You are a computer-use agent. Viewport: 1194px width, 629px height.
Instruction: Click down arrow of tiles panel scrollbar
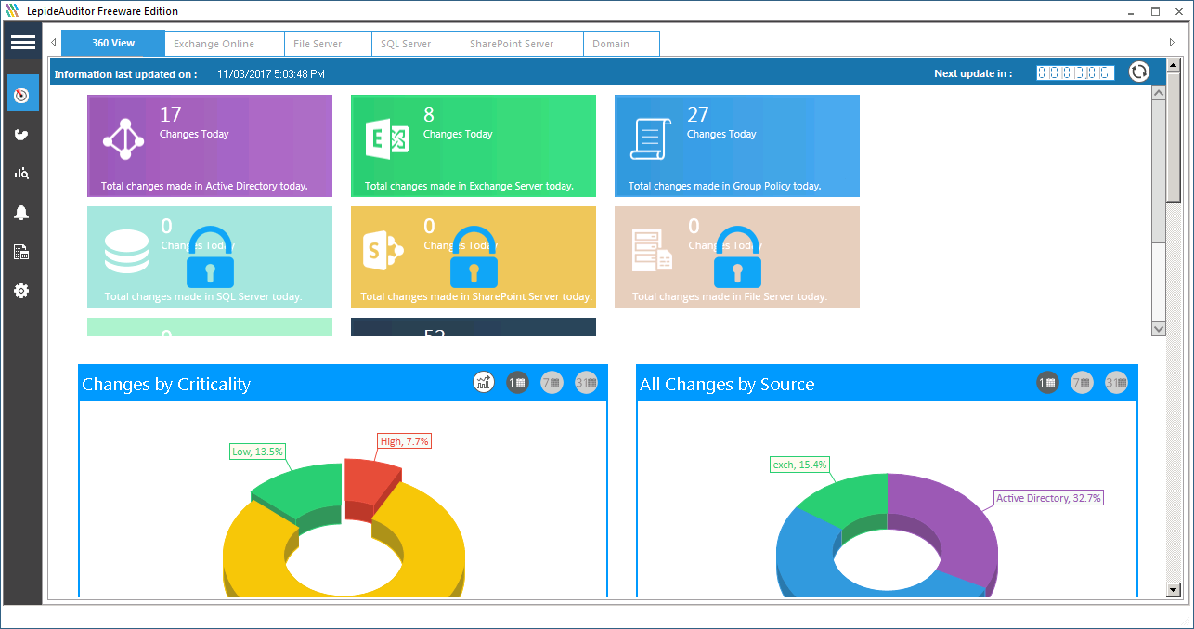click(1158, 328)
